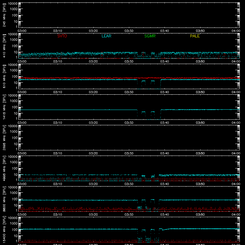
Task: Select the 1415 MHz [SFU] axis title
Action: point(4,107)
